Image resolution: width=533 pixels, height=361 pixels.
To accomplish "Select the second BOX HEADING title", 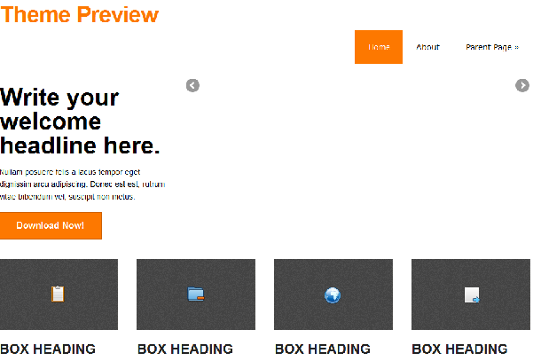I will [x=185, y=349].
